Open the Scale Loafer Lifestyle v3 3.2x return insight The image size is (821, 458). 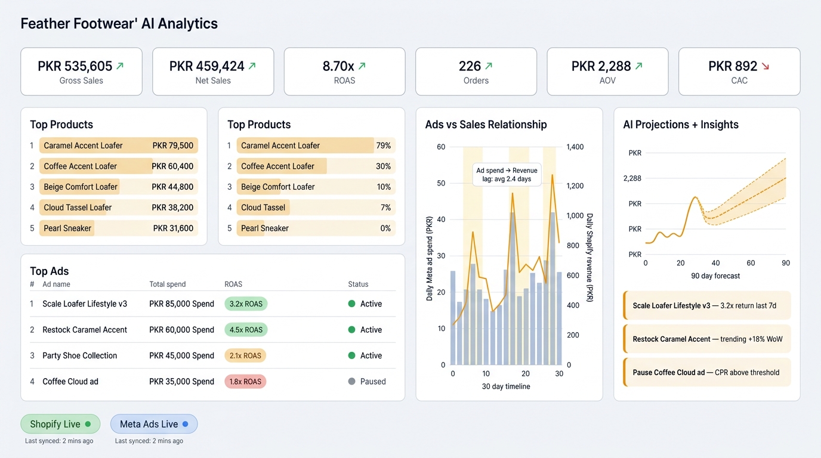pos(707,305)
